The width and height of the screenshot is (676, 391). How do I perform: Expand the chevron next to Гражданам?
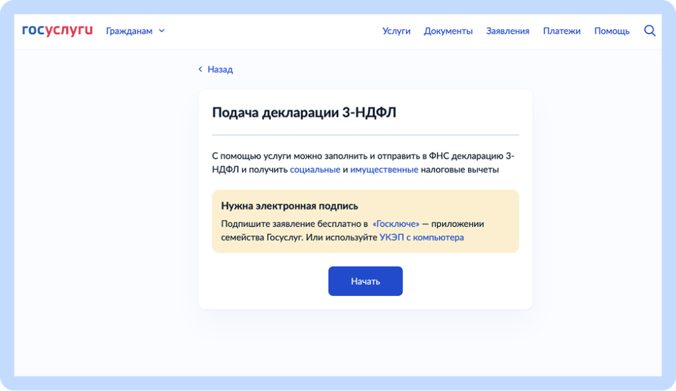[x=162, y=30]
